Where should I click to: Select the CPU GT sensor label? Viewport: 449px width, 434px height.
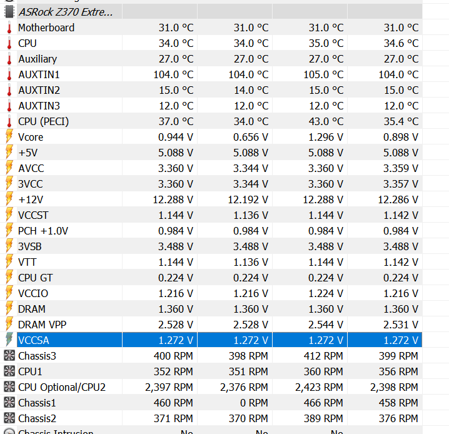[36, 278]
